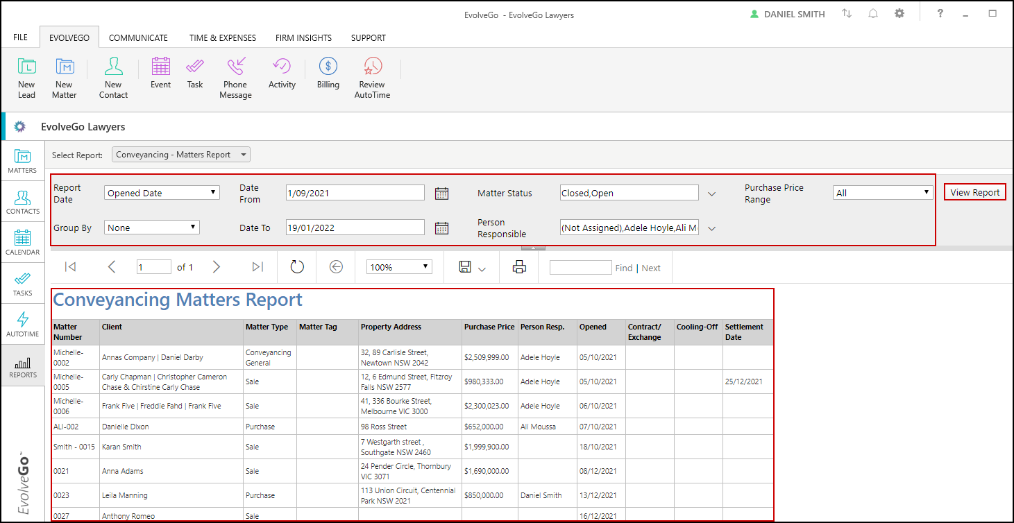Open the Date From calendar picker

coord(441,194)
